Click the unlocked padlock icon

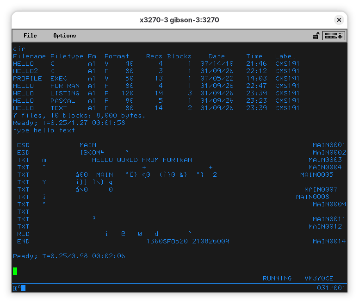(316, 36)
